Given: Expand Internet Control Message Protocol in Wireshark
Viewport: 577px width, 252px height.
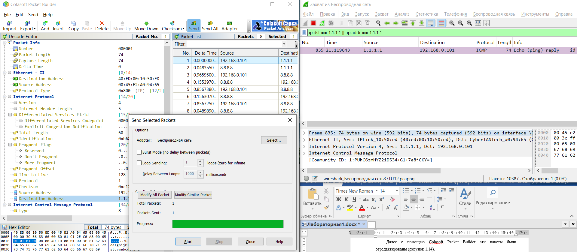Looking at the screenshot, I should [304, 153].
